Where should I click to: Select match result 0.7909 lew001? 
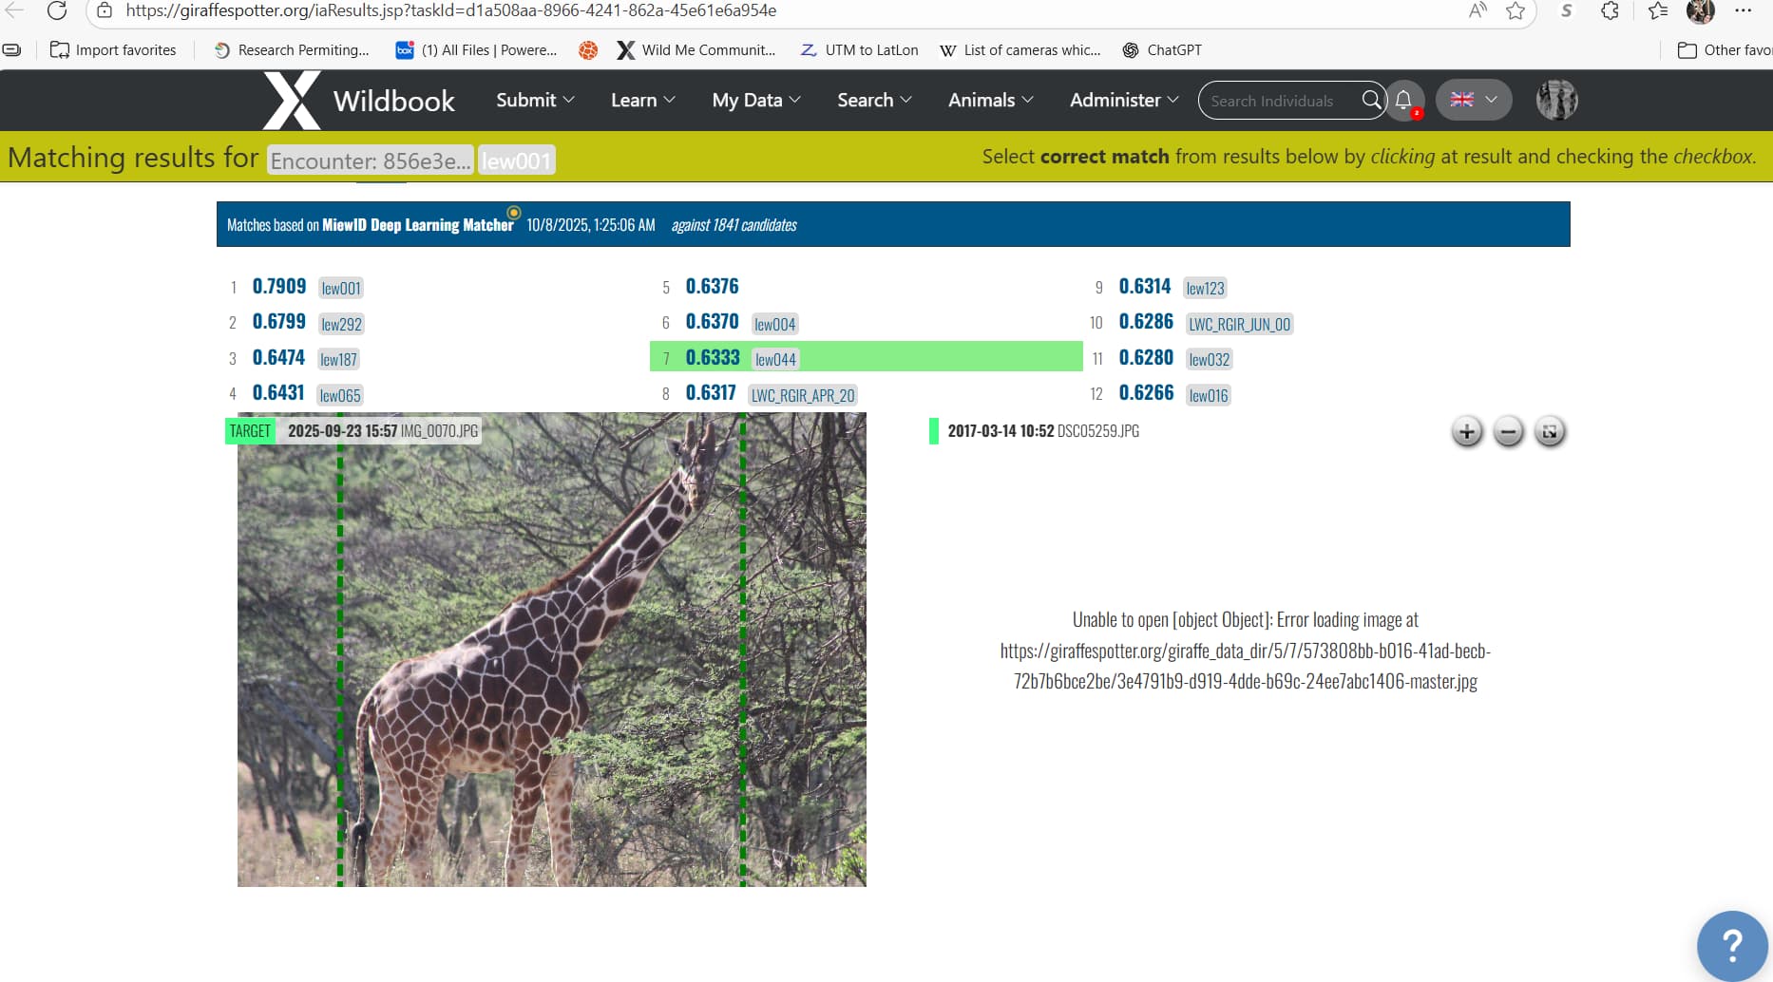tap(279, 287)
